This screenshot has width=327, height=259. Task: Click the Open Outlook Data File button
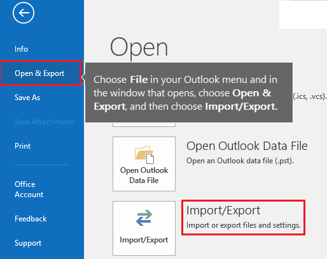pos(144,164)
